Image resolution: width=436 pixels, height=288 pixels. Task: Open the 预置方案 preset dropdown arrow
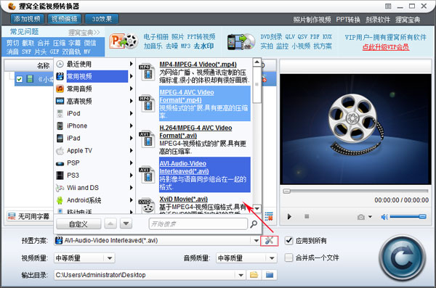pos(256,241)
